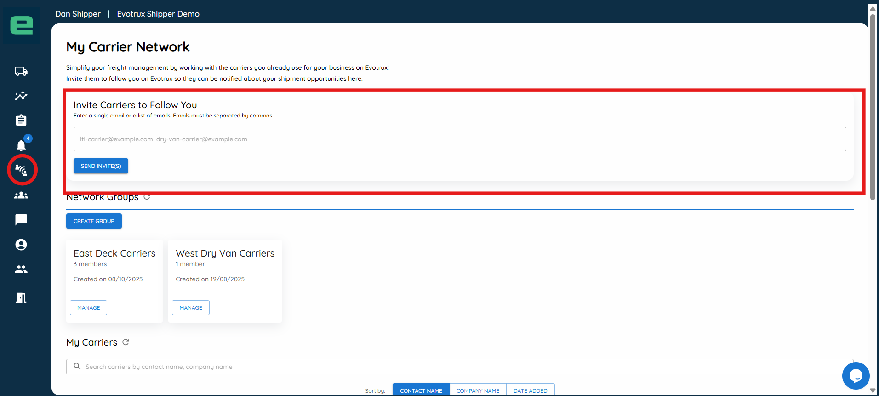The image size is (879, 396).
Task: Sort carriers by Company Name
Action: click(478, 390)
